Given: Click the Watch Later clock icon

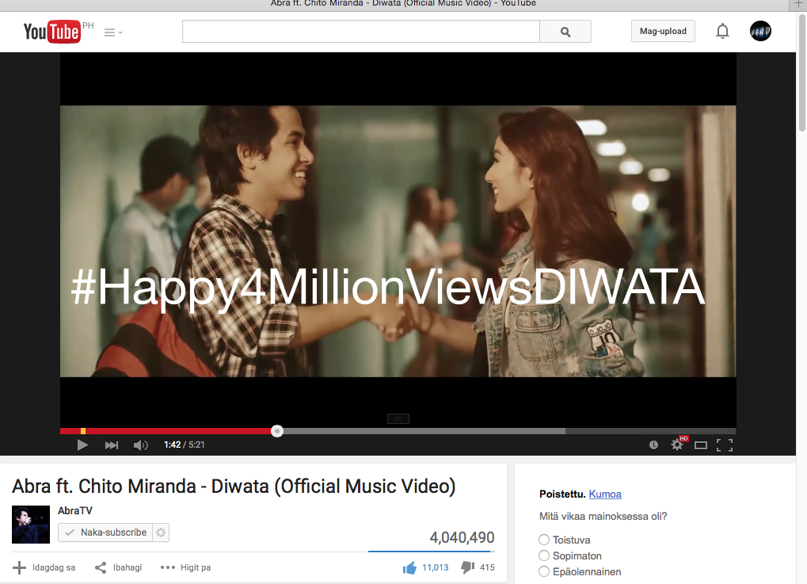Looking at the screenshot, I should (653, 445).
